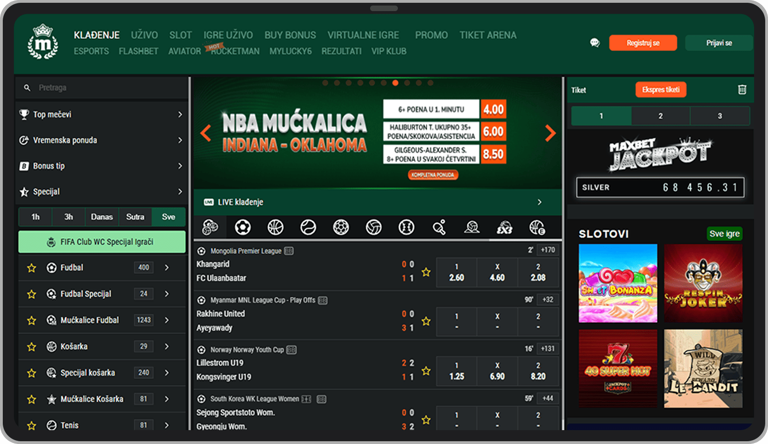
Task: Open FIFA Club WC Specijal Igrači
Action: [x=102, y=242]
